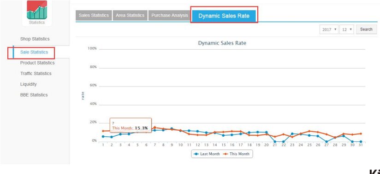This screenshot has height=174, width=380.
Task: Go to Product Statistics
Action: [37, 63]
